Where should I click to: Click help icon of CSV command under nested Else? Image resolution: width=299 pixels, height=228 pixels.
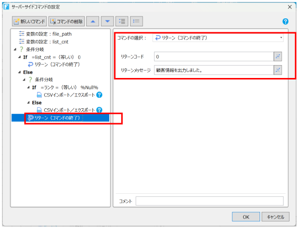point(99,110)
